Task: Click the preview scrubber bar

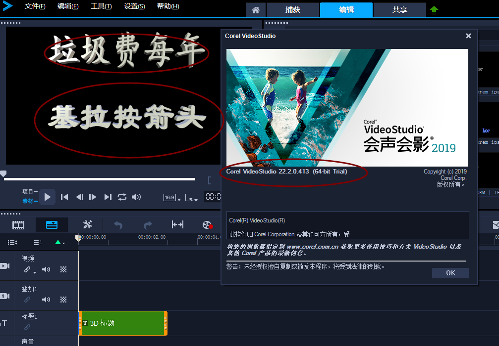Action: pyautogui.click(x=100, y=179)
